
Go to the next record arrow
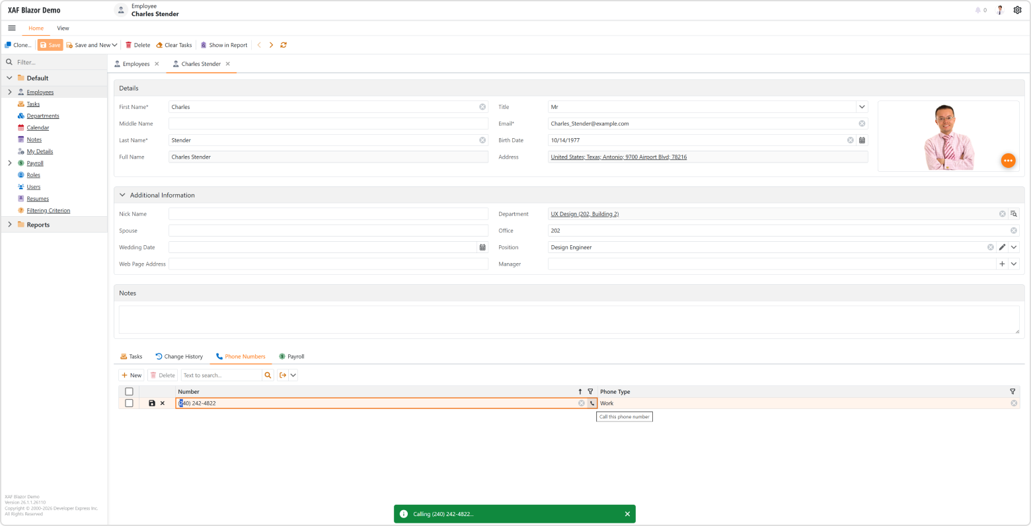[271, 45]
